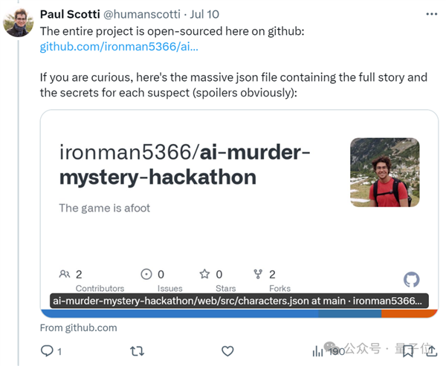
Task: Click the Issues circle icon
Action: tap(146, 274)
